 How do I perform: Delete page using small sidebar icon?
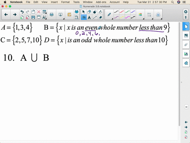(x=186, y=137)
